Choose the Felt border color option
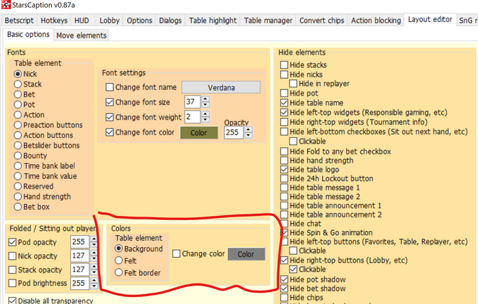Viewport: 478px width, 304px height. 119,271
